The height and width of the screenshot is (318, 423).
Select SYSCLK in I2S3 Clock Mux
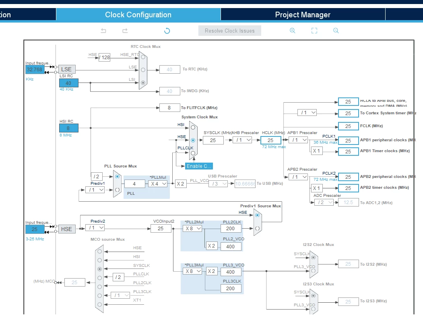coord(313,295)
